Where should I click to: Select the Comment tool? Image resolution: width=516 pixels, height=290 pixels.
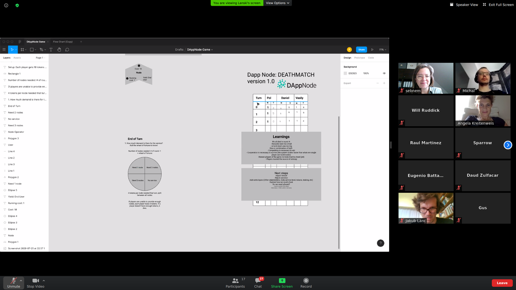coord(67,50)
